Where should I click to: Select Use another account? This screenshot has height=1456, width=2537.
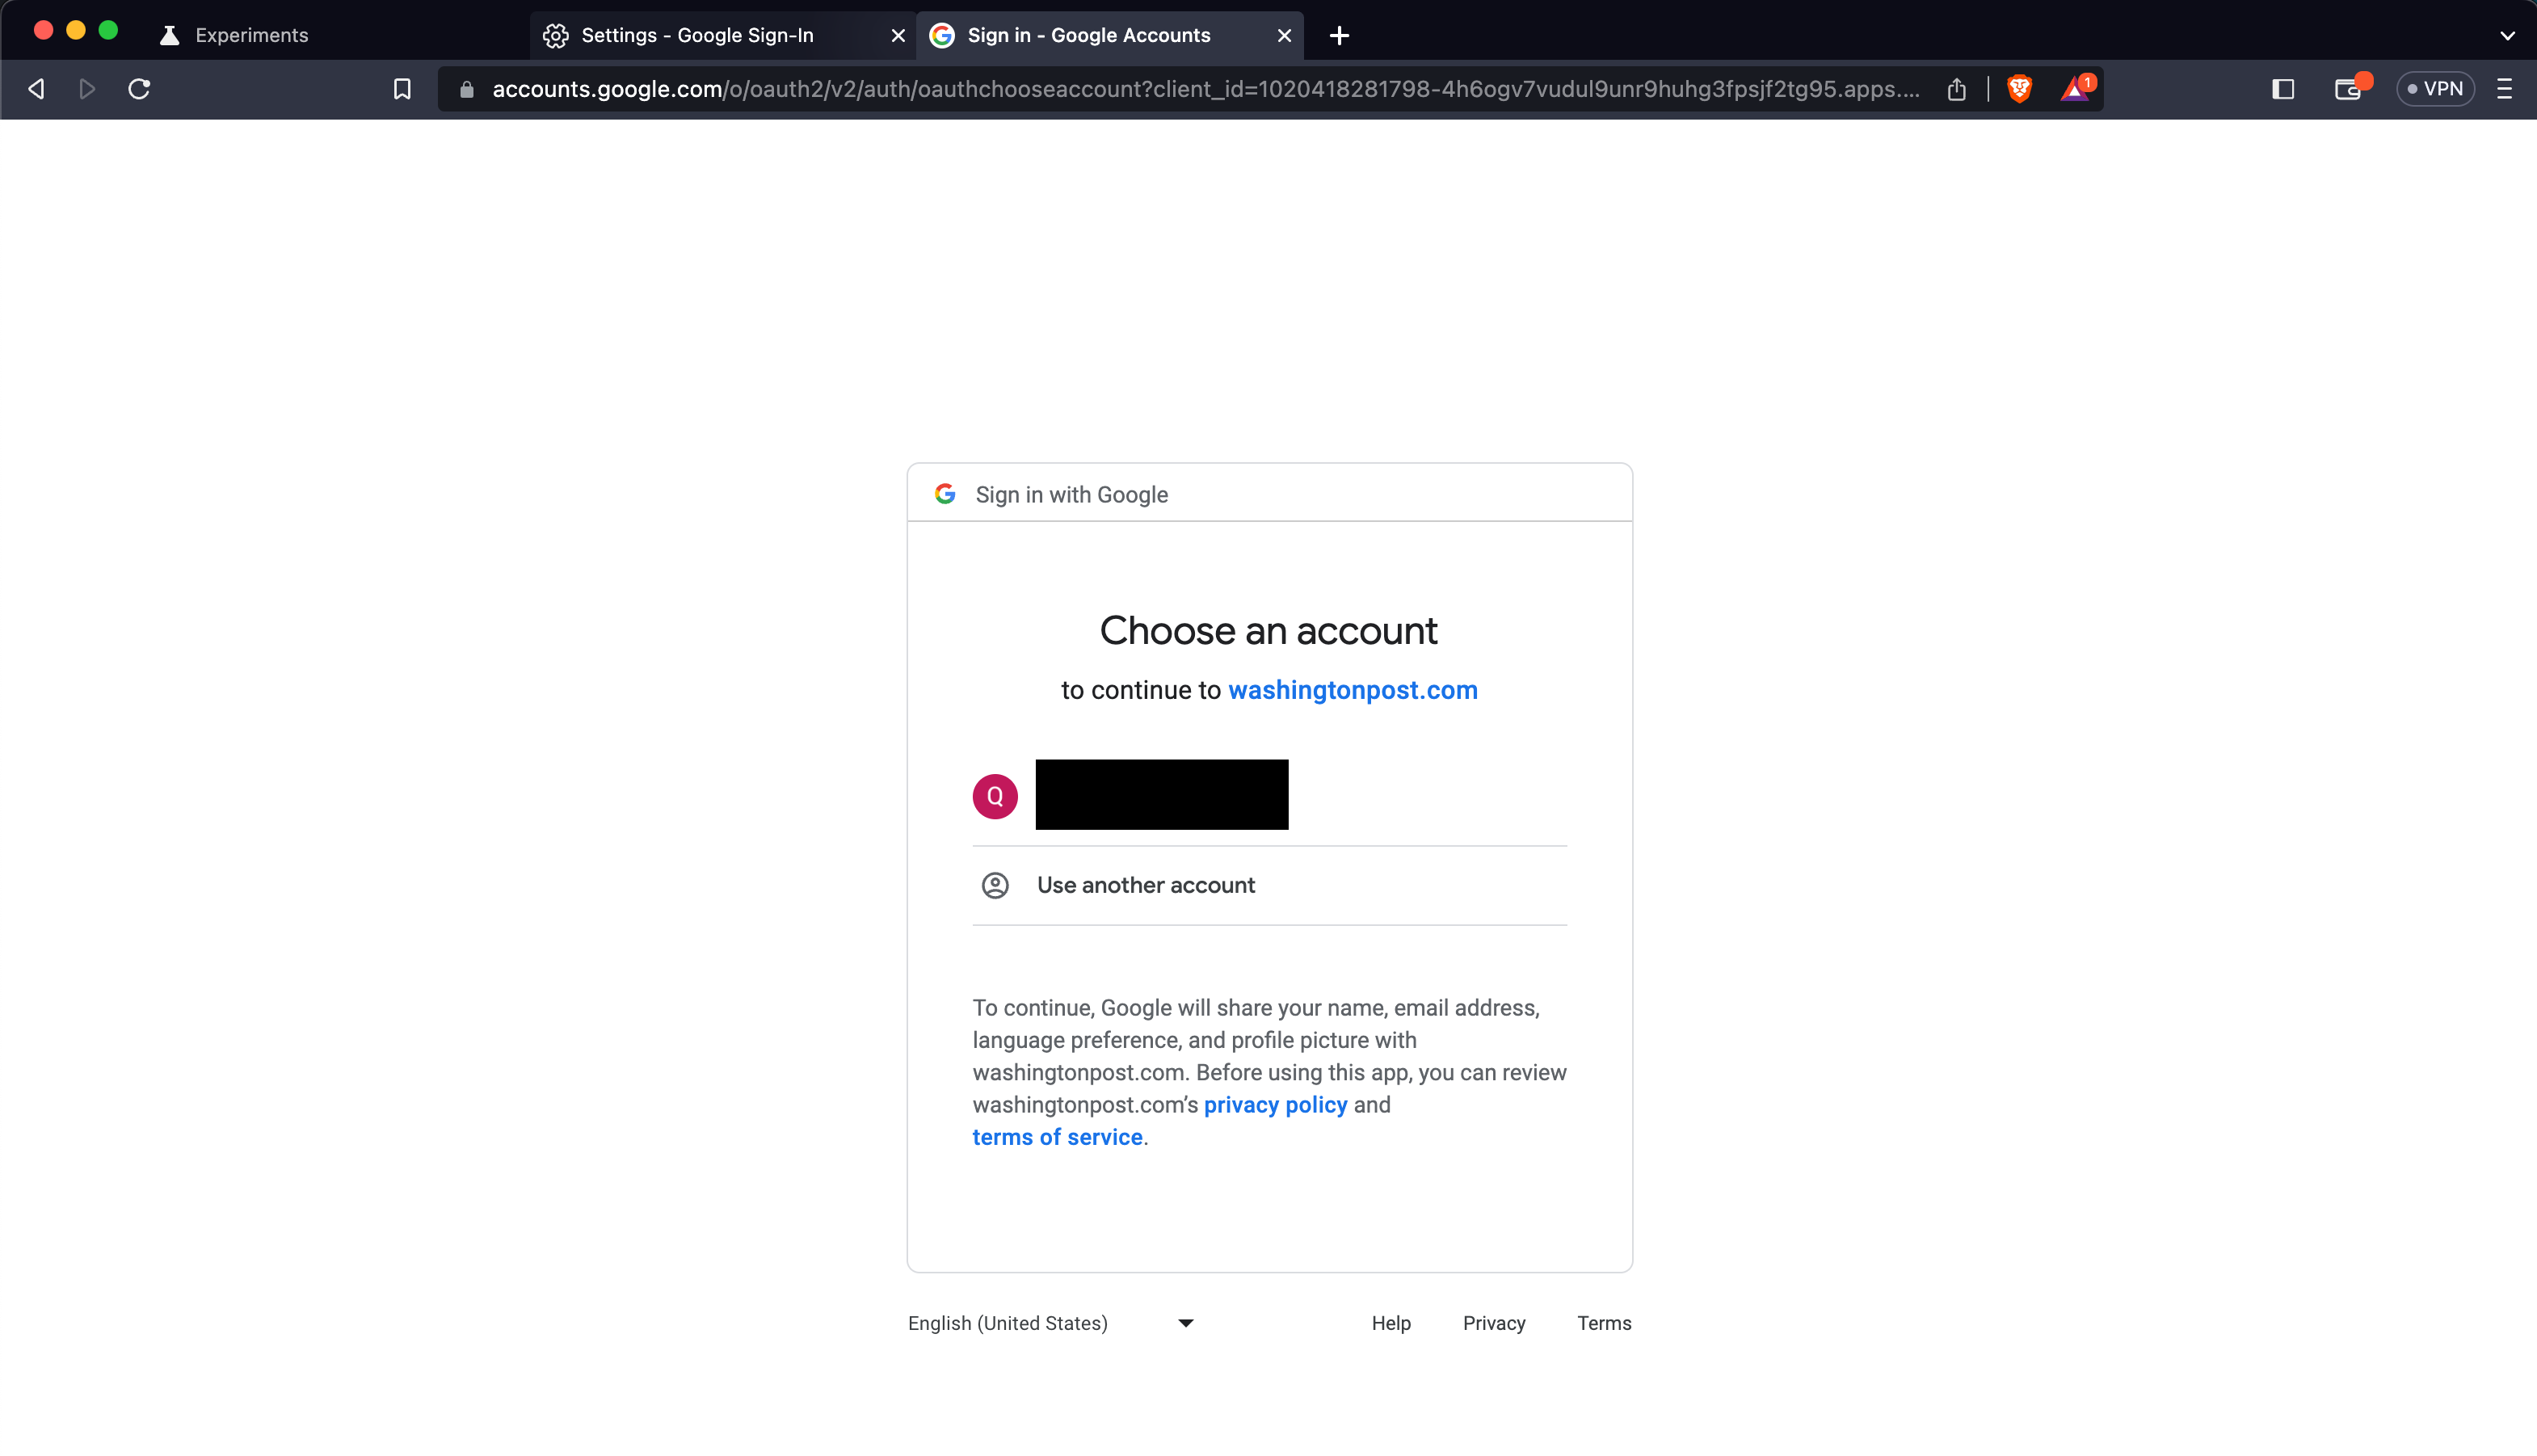(x=1145, y=885)
